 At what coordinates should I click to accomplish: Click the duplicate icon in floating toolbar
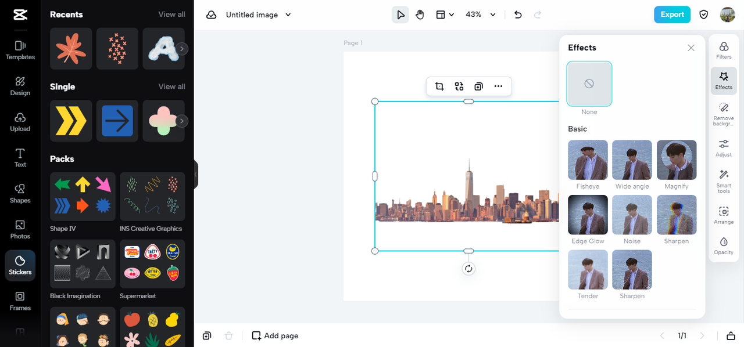tap(478, 86)
